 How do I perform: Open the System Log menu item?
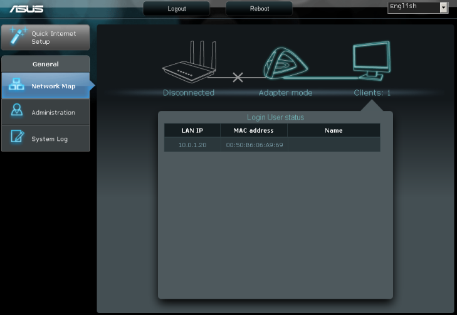pyautogui.click(x=46, y=138)
